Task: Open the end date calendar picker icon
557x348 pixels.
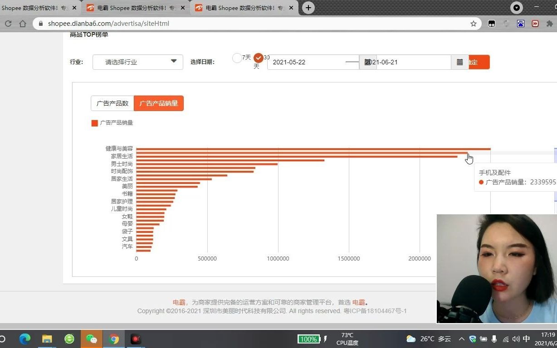Action: [460, 62]
